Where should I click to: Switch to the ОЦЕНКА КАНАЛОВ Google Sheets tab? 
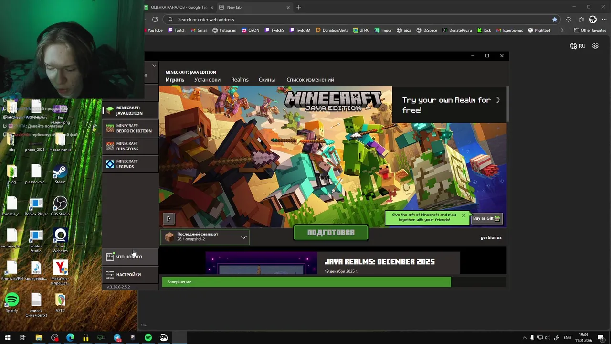click(x=179, y=7)
